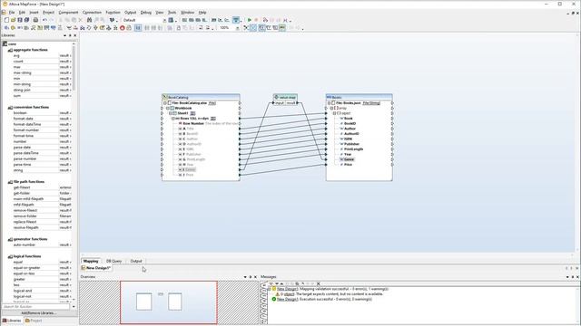Close the Messages panel
This screenshot has height=326, width=581.
pos(577,277)
